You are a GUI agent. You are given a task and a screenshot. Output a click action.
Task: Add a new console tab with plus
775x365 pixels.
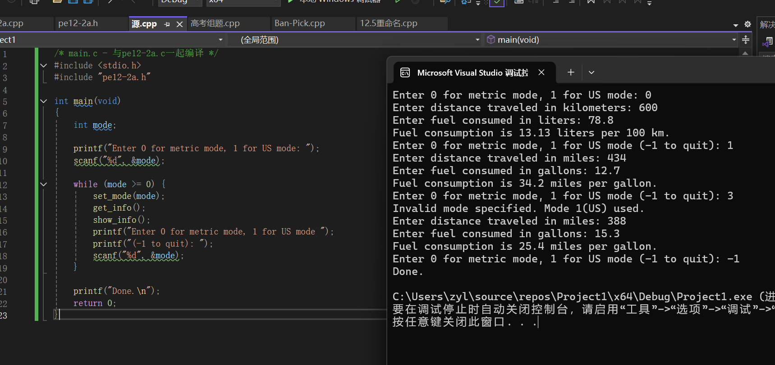tap(571, 72)
